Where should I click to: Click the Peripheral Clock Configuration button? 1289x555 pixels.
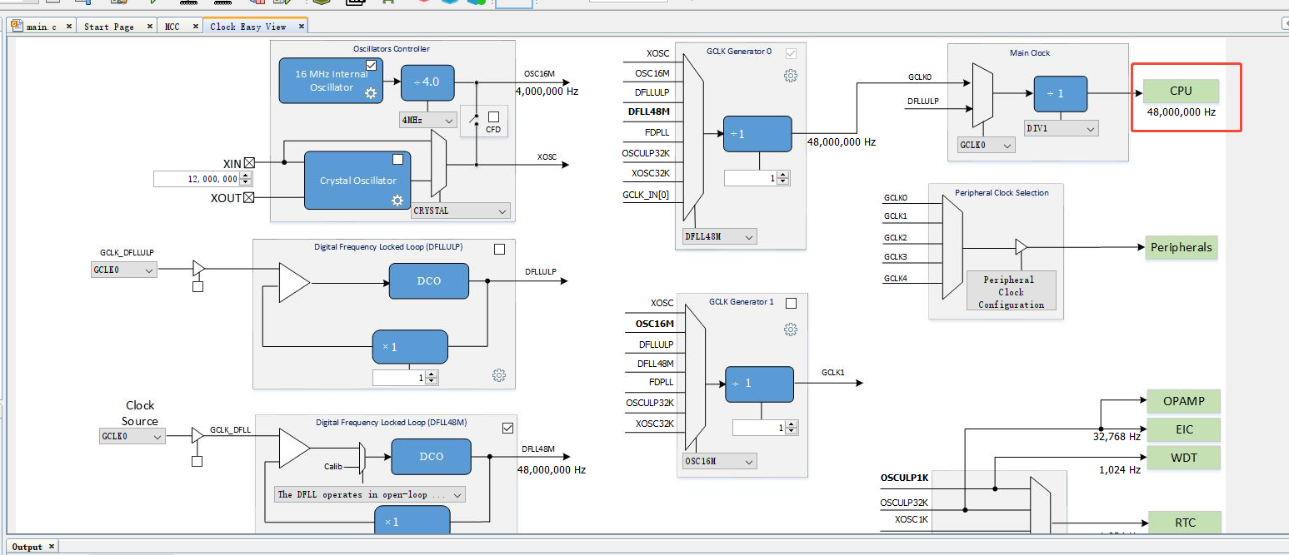coord(1011,291)
